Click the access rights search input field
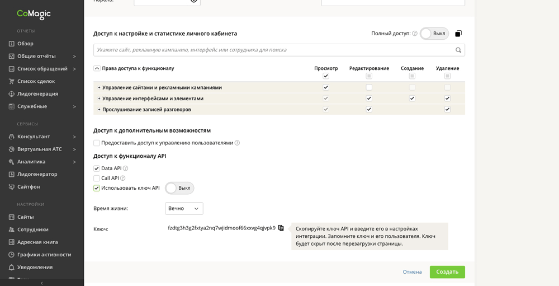The height and width of the screenshot is (286, 559). coord(274,50)
